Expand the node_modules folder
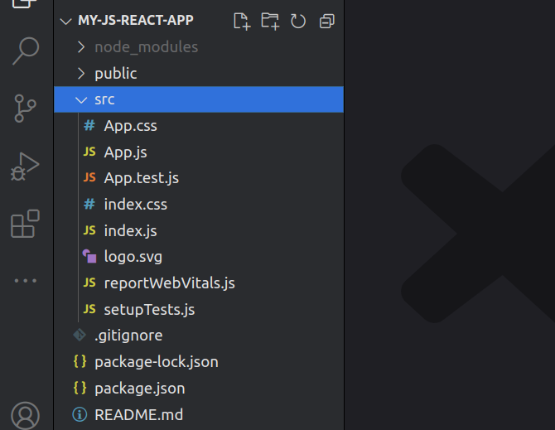The height and width of the screenshot is (430, 555). [81, 46]
